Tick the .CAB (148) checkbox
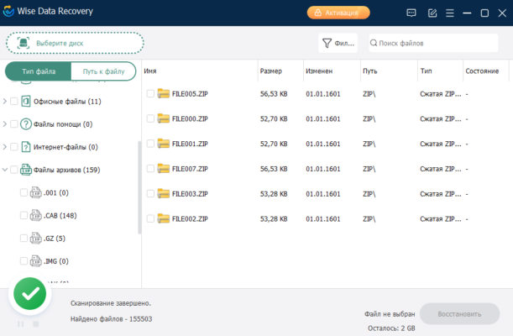The height and width of the screenshot is (336, 513). (x=24, y=215)
